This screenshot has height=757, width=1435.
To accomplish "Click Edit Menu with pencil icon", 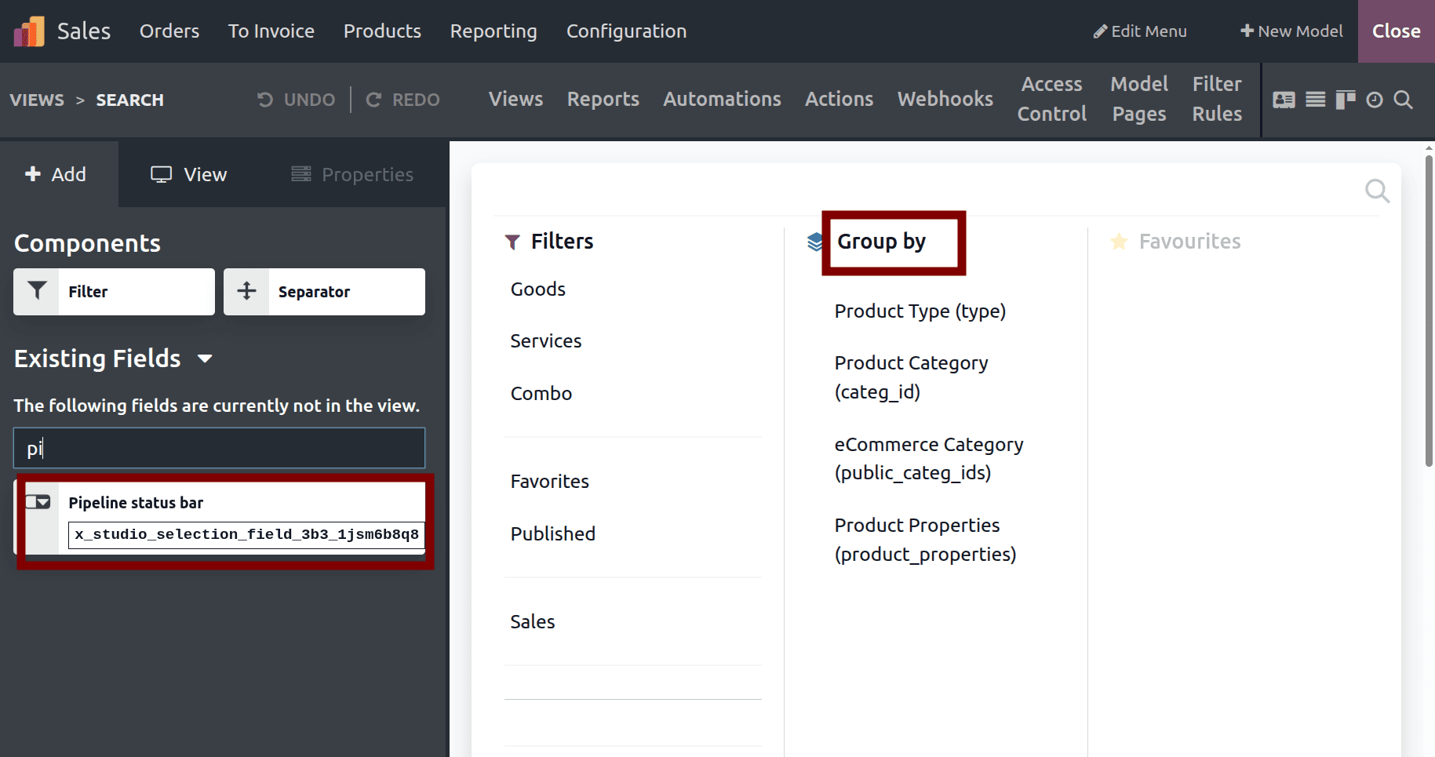I will click(x=1140, y=31).
